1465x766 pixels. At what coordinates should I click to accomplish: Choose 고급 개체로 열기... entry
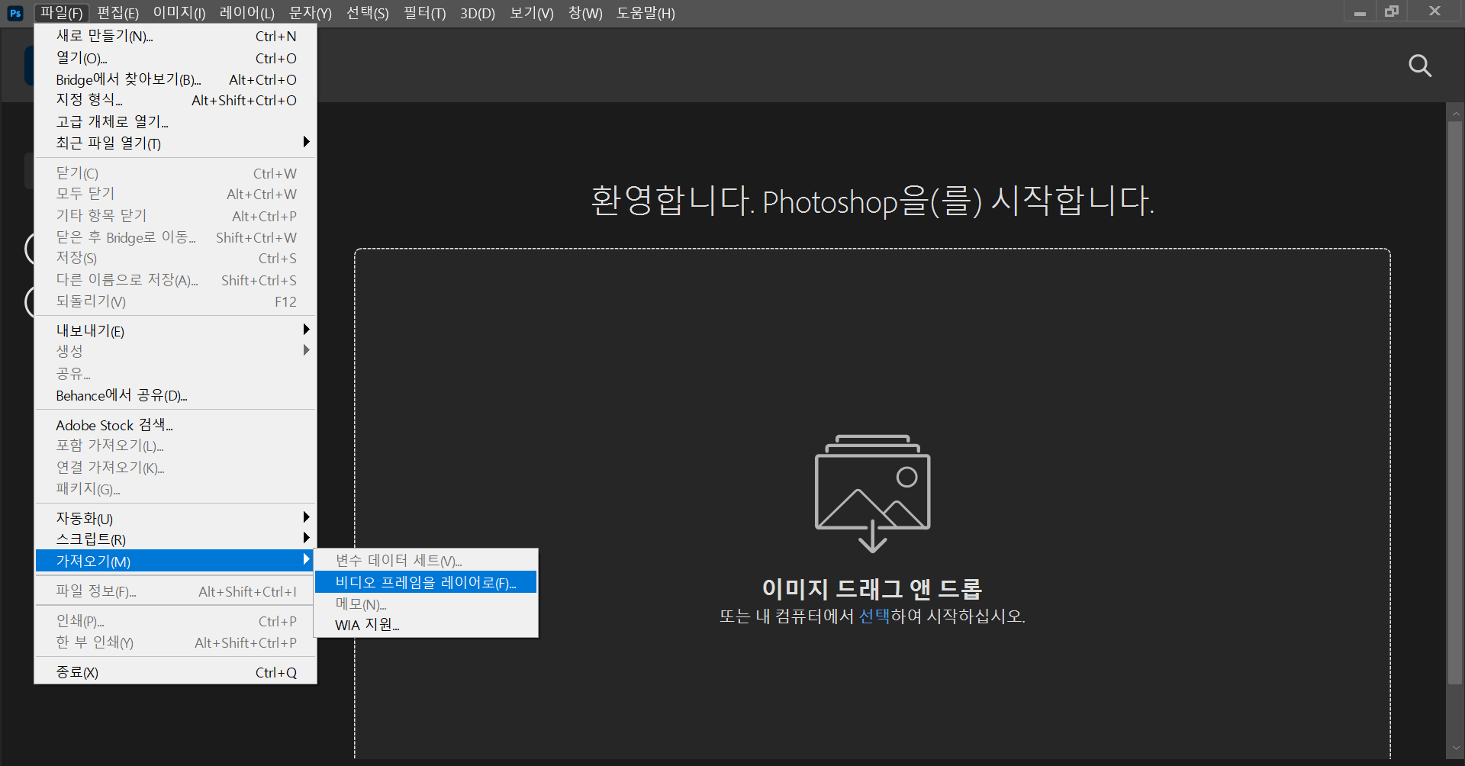click(x=175, y=121)
